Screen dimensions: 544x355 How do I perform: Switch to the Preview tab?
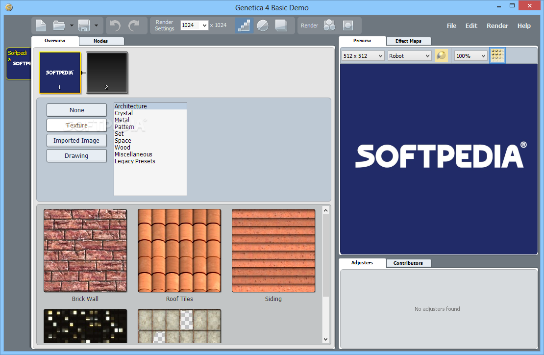362,41
